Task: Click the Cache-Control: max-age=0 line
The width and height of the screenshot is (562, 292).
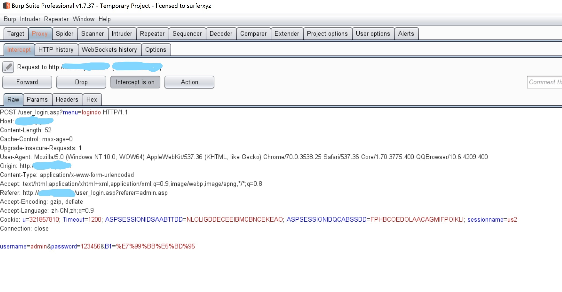Action: (36, 139)
